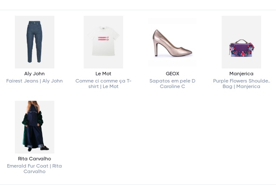The height and width of the screenshot is (185, 276).
Task: View the Rita Carvalho model photo
Action: pos(34,127)
